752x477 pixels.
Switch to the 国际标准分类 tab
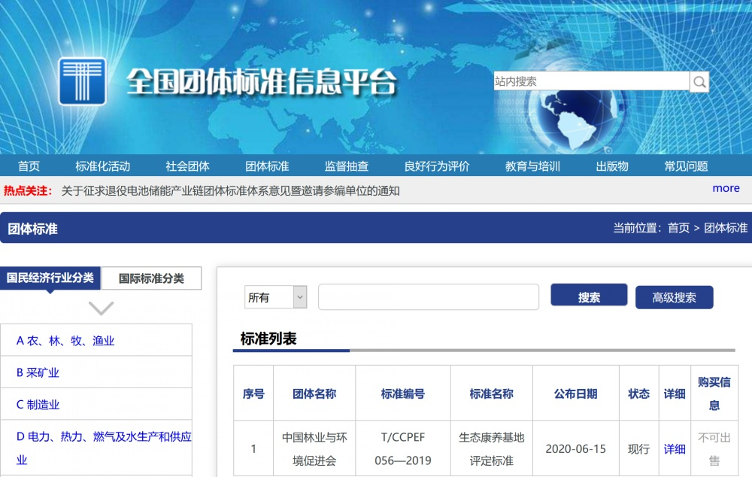[x=152, y=278]
